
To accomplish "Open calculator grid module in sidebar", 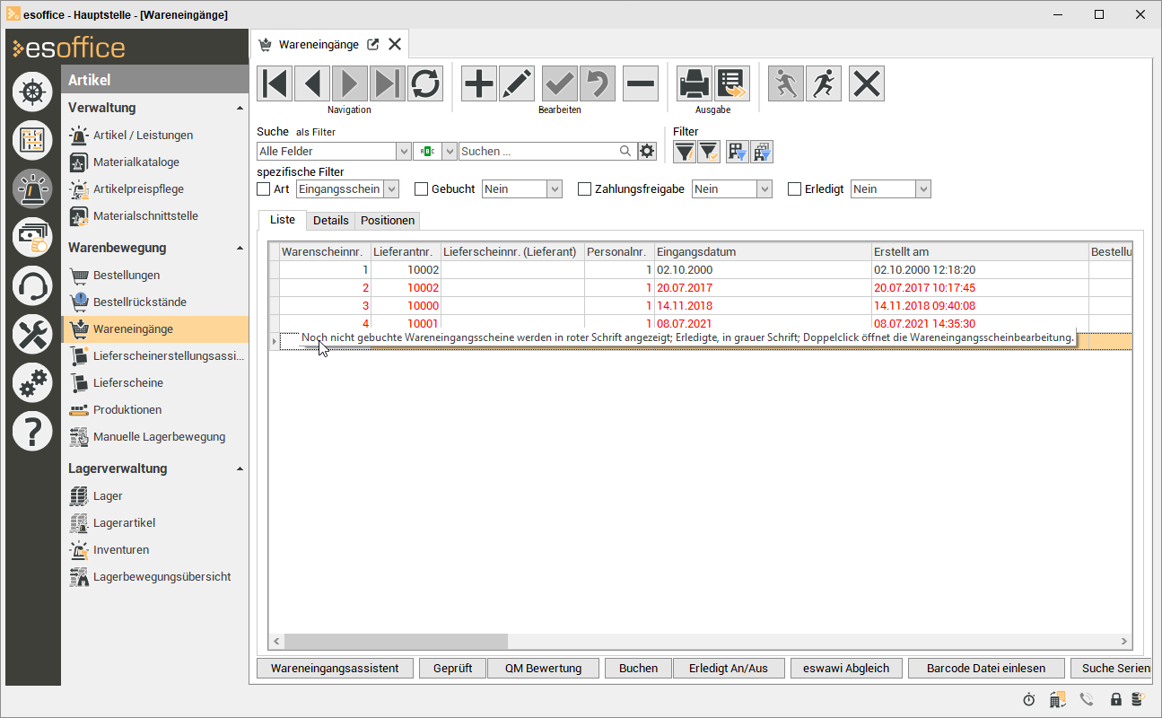I will [32, 140].
